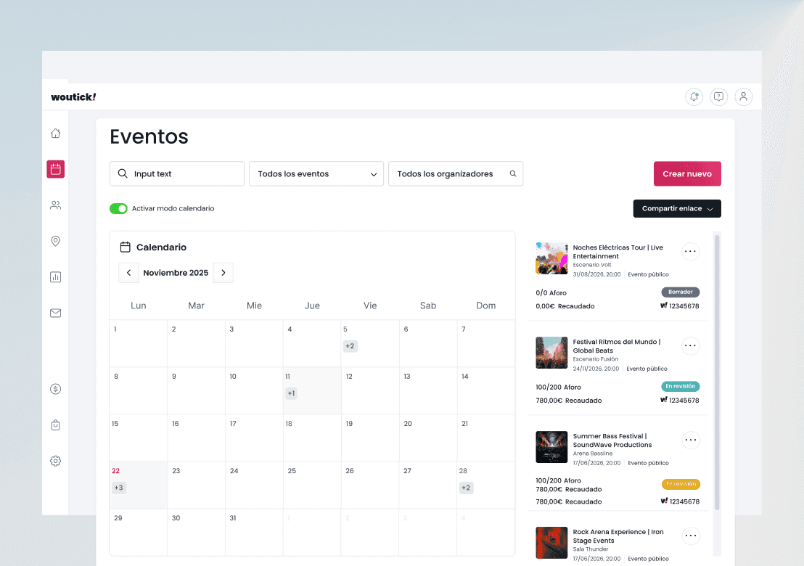The height and width of the screenshot is (566, 804).
Task: Click Festival Ritmos del Mundo event title
Action: [617, 346]
